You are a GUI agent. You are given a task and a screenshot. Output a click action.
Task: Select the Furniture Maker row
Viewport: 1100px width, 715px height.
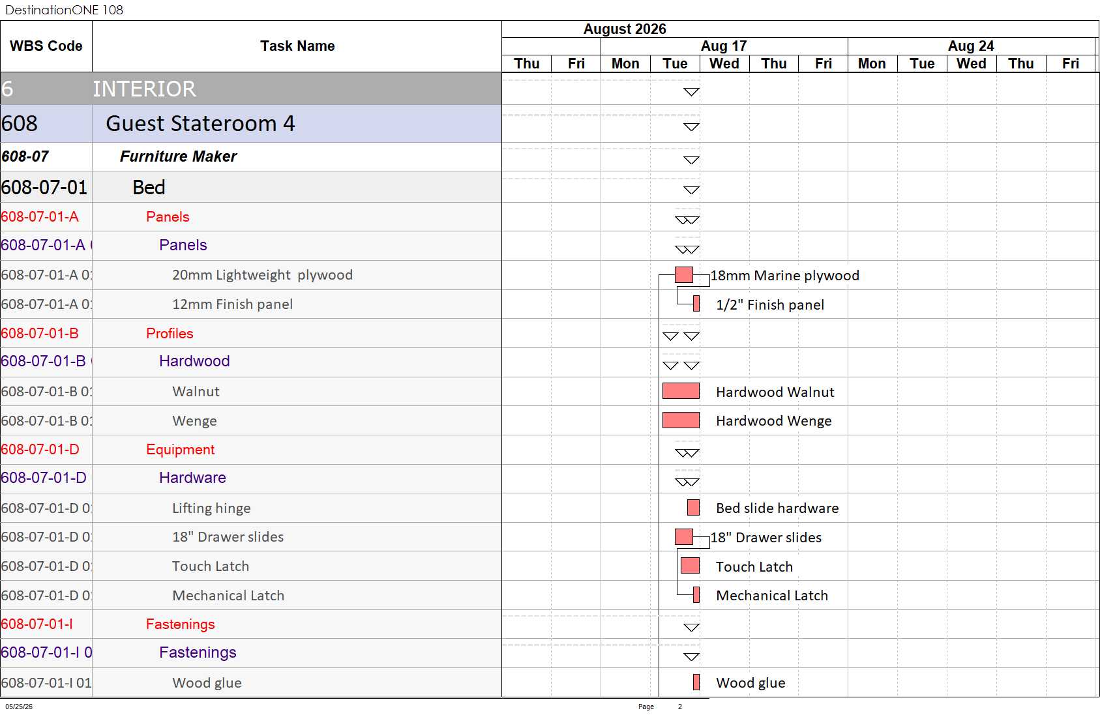(251, 156)
